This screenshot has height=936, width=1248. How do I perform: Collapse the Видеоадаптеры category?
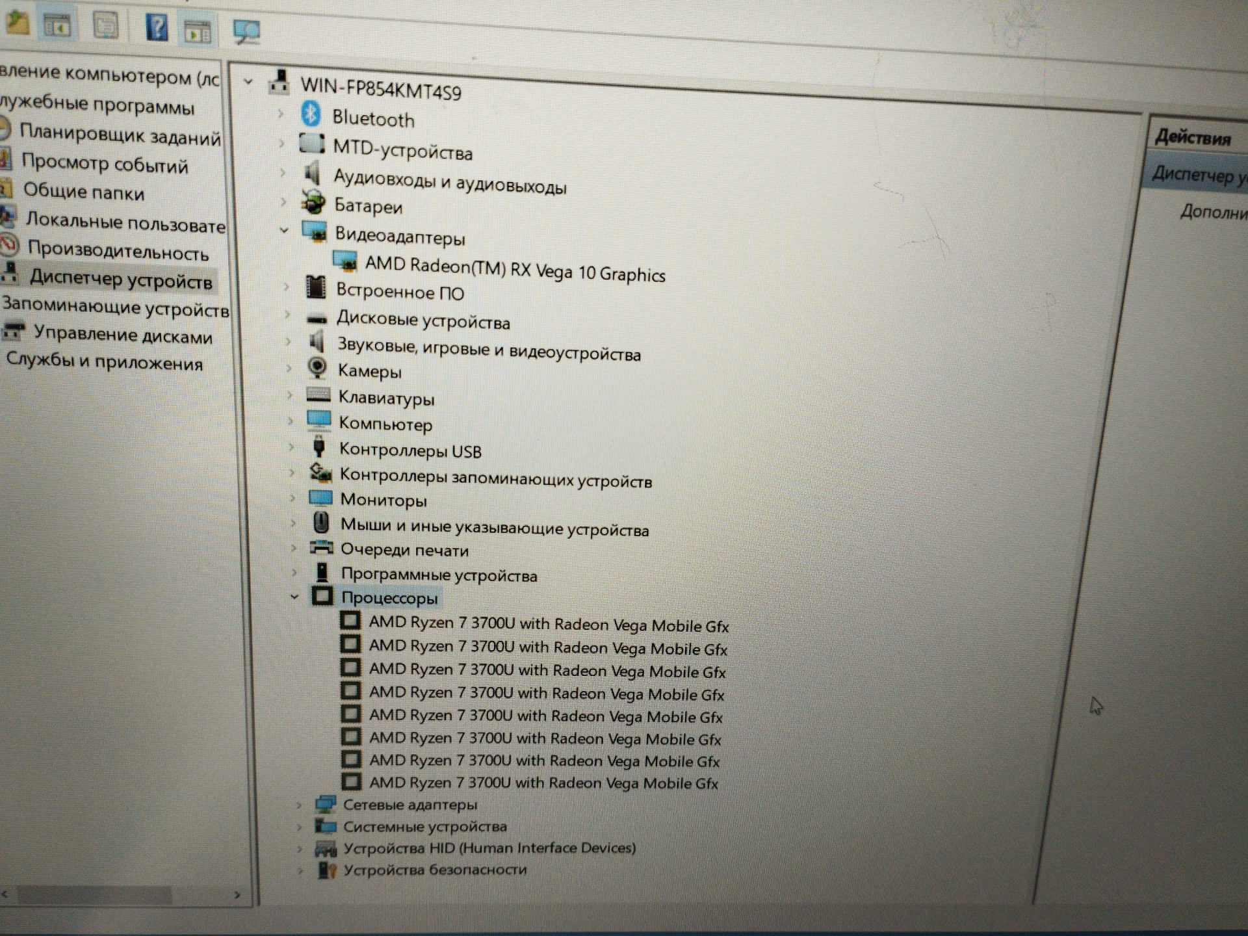(284, 230)
